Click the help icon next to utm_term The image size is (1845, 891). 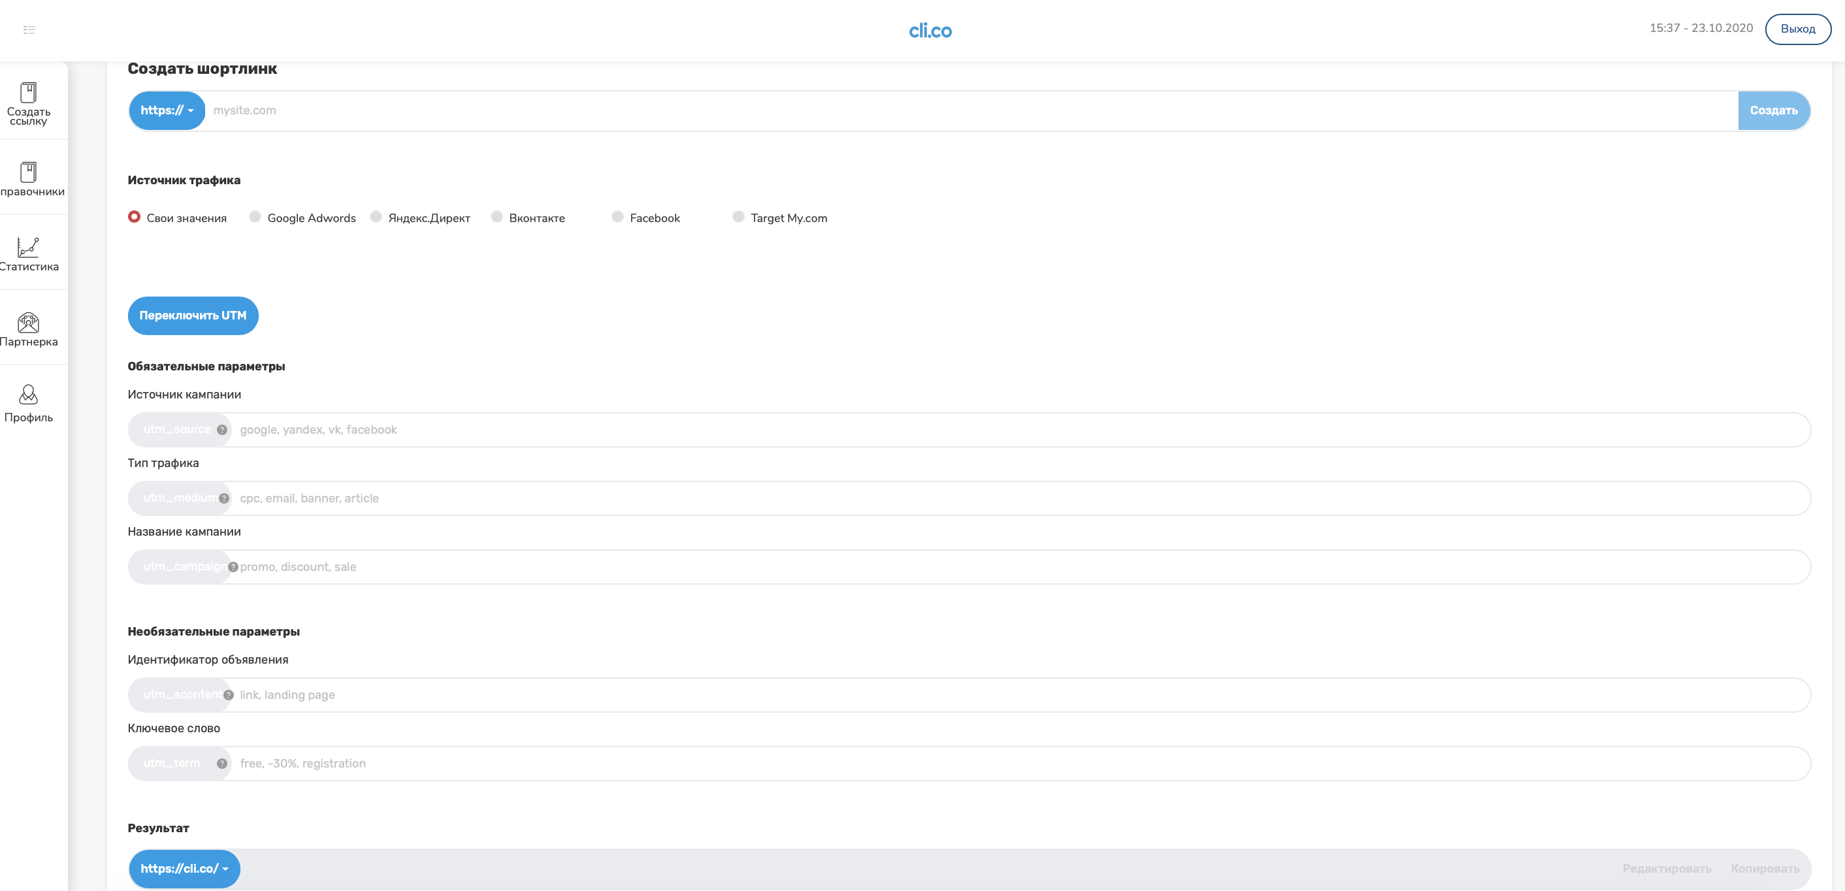222,764
